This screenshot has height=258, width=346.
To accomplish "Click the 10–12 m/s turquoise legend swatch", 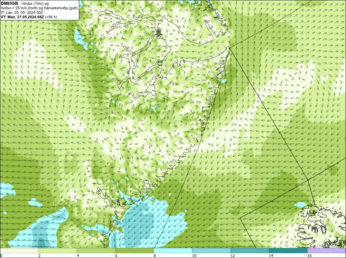I will 211,251.
